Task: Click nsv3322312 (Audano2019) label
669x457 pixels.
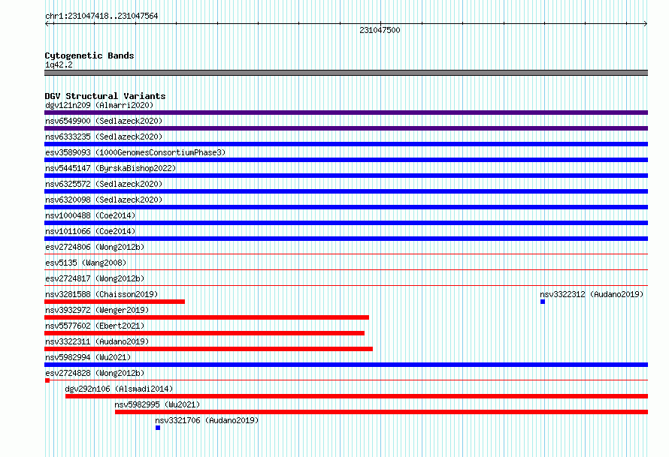Action: tap(592, 294)
